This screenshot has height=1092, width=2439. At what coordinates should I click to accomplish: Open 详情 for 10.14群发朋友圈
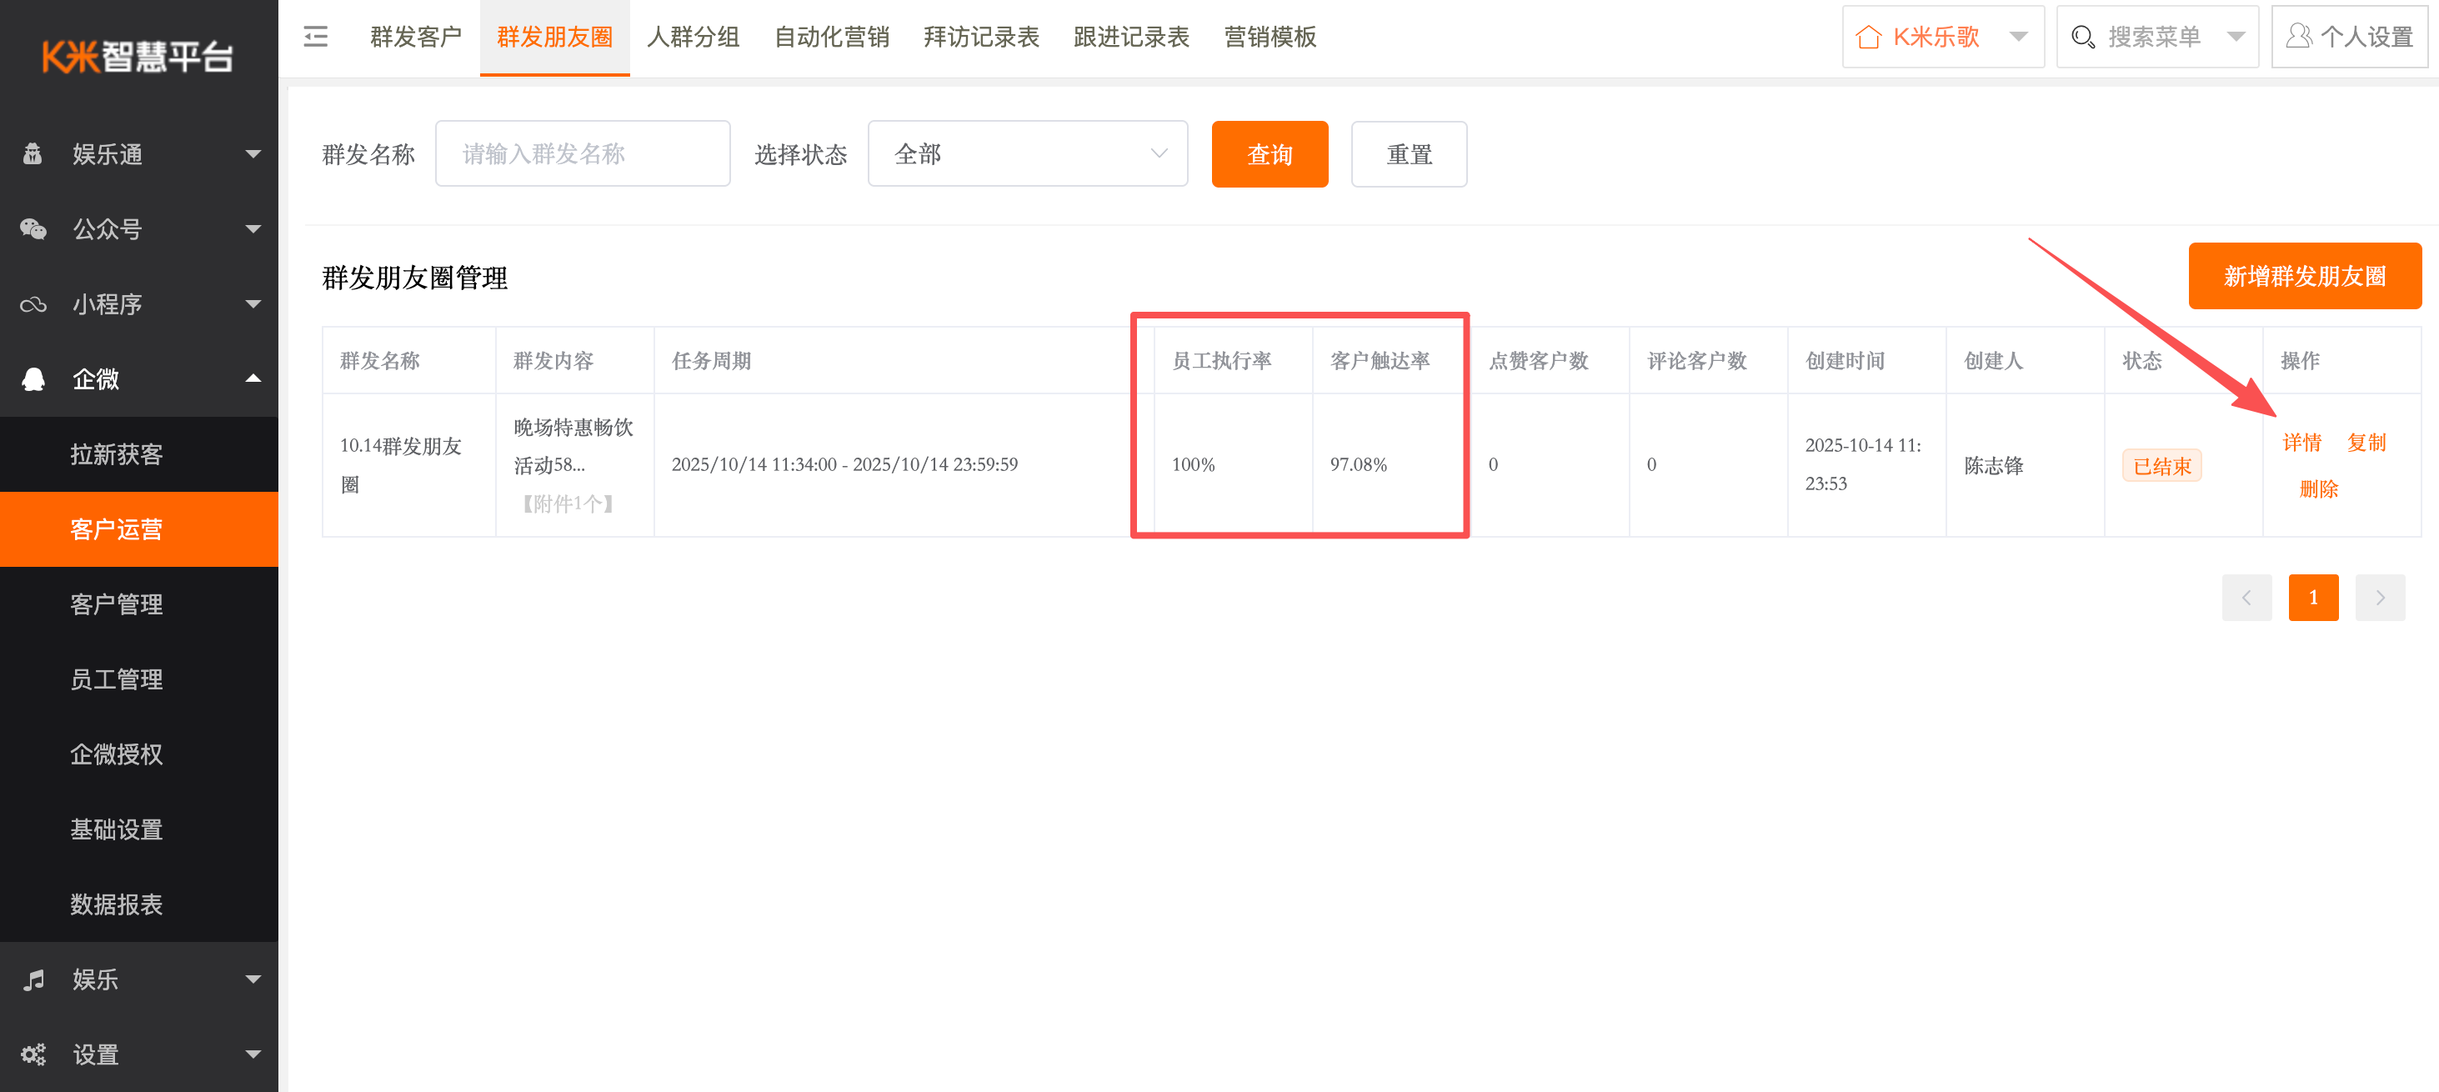click(x=2301, y=443)
